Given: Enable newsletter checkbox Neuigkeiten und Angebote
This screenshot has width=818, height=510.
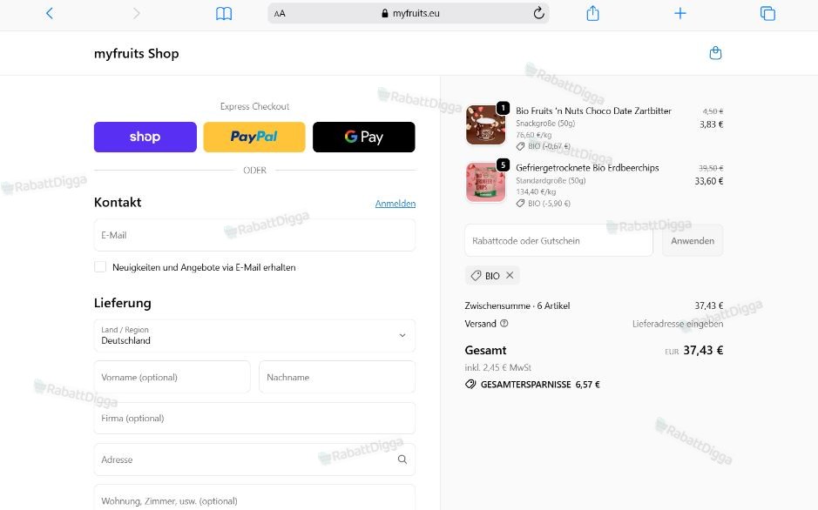Looking at the screenshot, I should point(100,267).
